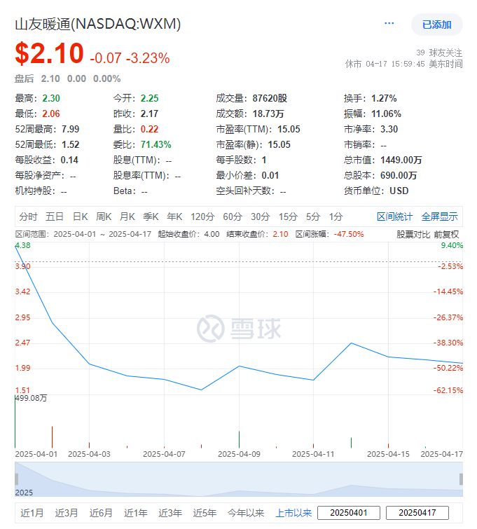Click the 盘后 2.10 after-hours line
This screenshot has height=529, width=477.
tap(67, 78)
